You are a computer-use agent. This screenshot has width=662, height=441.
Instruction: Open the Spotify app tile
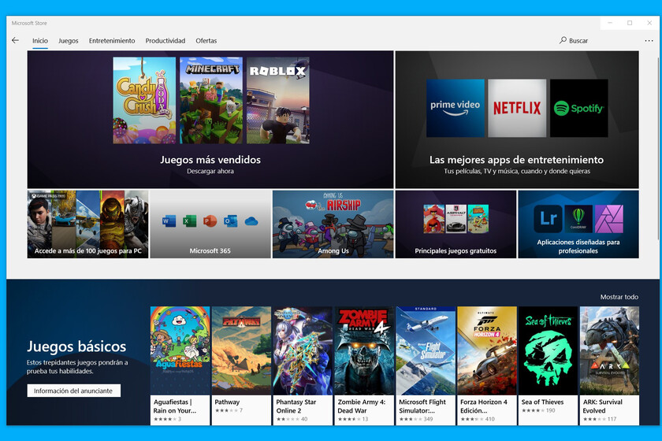coord(578,108)
